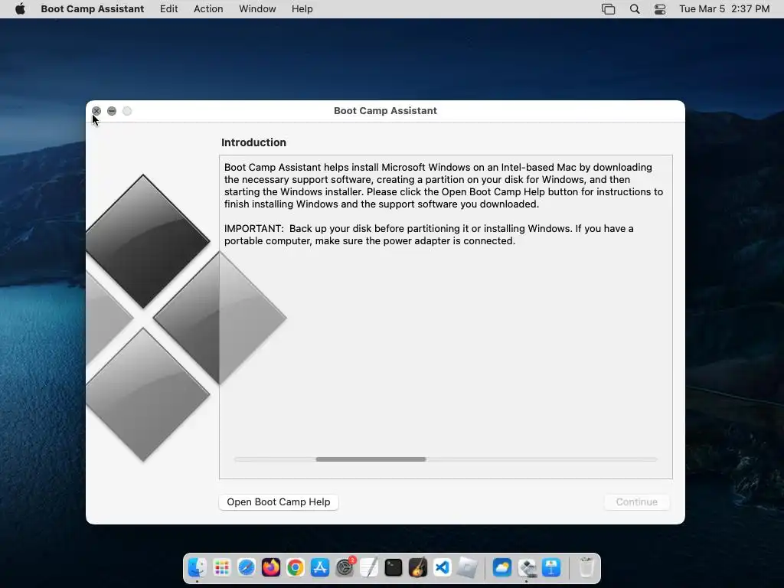Open the Help menu

(x=302, y=8)
